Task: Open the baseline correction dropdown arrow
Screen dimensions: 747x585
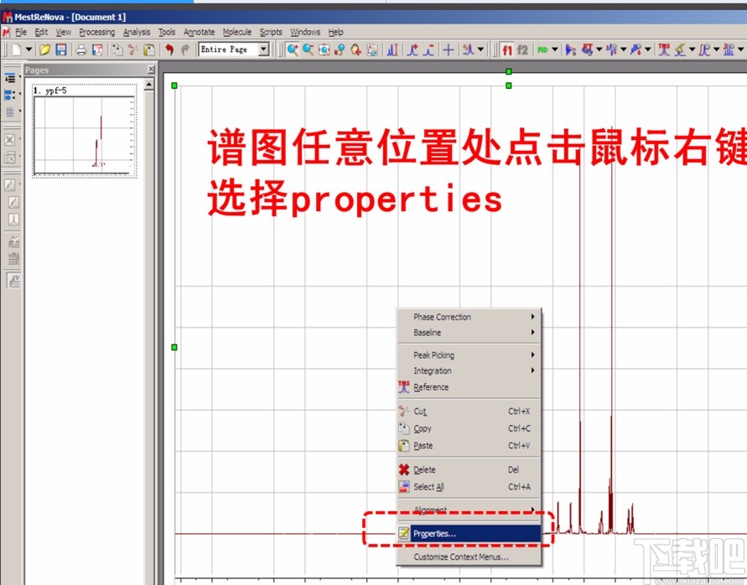Action: tap(647, 49)
